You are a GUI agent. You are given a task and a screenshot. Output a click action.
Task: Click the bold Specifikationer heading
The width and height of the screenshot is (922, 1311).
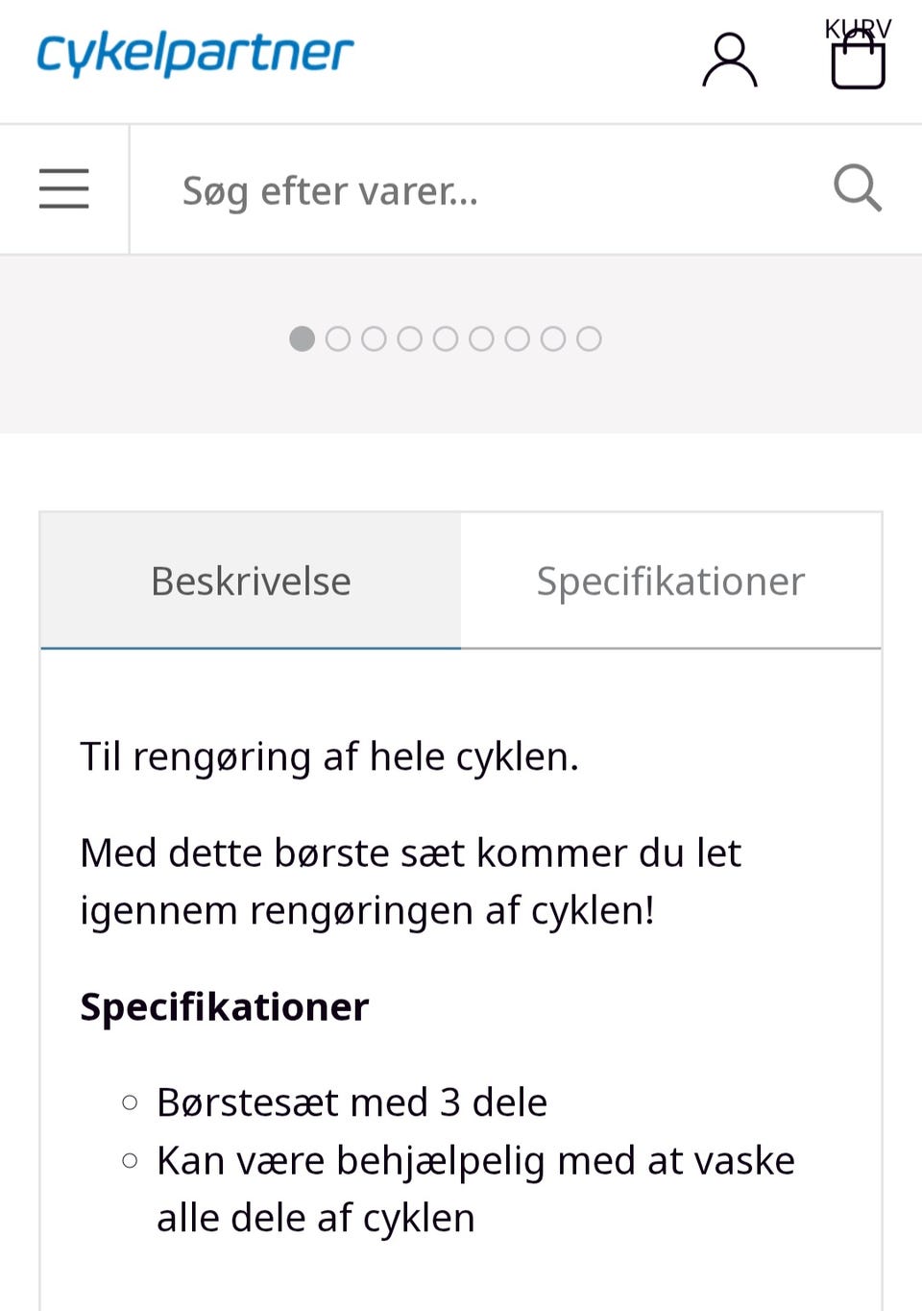[224, 1006]
